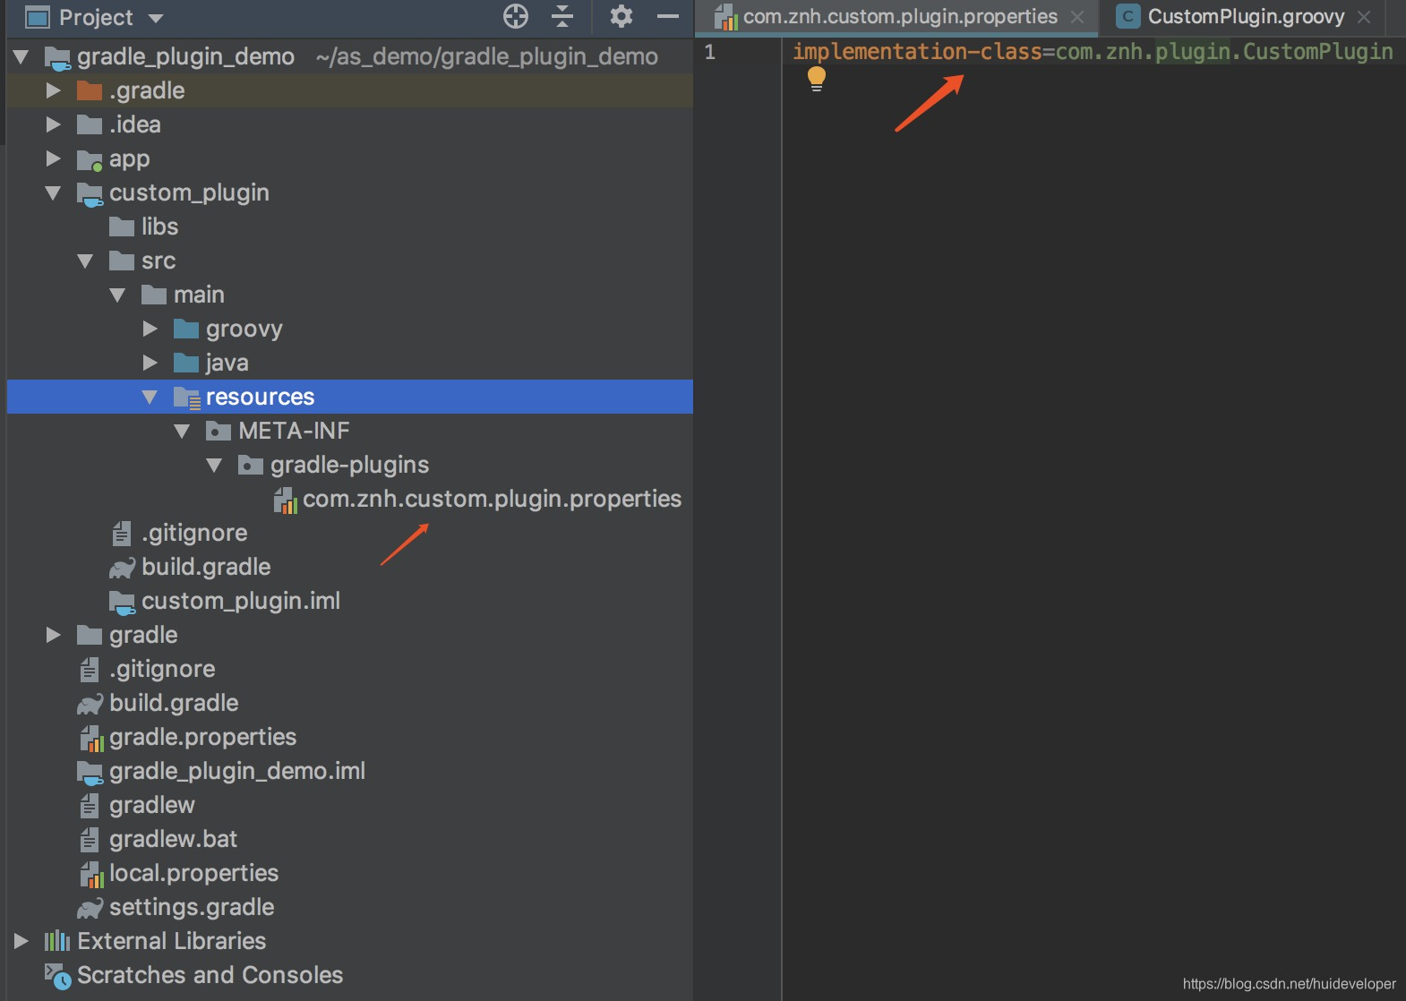Select the resources folder icon
The height and width of the screenshot is (1001, 1406).
point(186,398)
